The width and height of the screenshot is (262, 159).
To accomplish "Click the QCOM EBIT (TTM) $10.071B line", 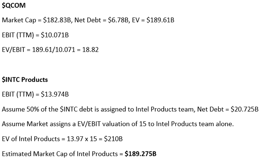I will (35, 35).
